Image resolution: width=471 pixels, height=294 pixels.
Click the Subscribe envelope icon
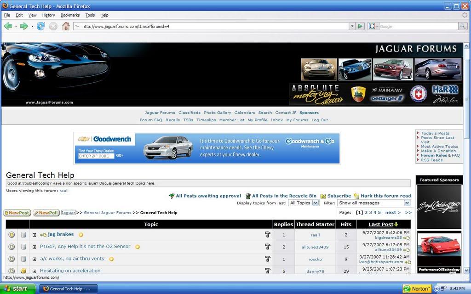323,196
